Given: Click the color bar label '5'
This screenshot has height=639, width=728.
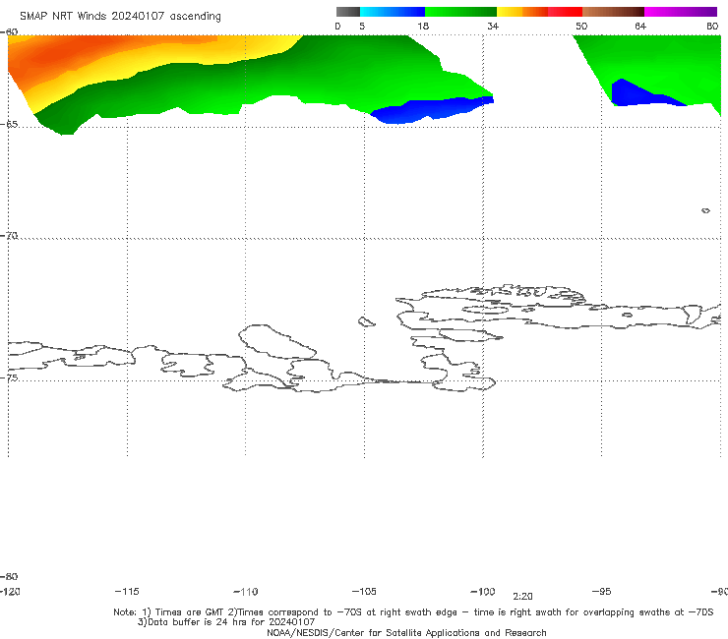Looking at the screenshot, I should (362, 27).
